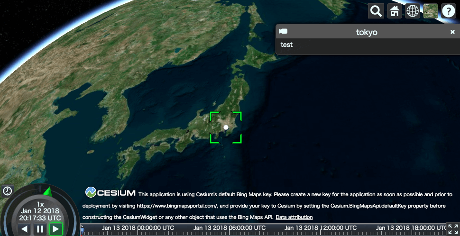This screenshot has height=236, width=460.
Task: Open navigation help instructions
Action: pyautogui.click(x=449, y=11)
